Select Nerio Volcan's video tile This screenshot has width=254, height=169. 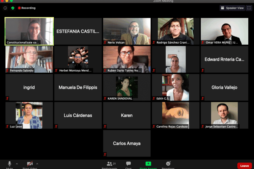pyautogui.click(x=127, y=31)
